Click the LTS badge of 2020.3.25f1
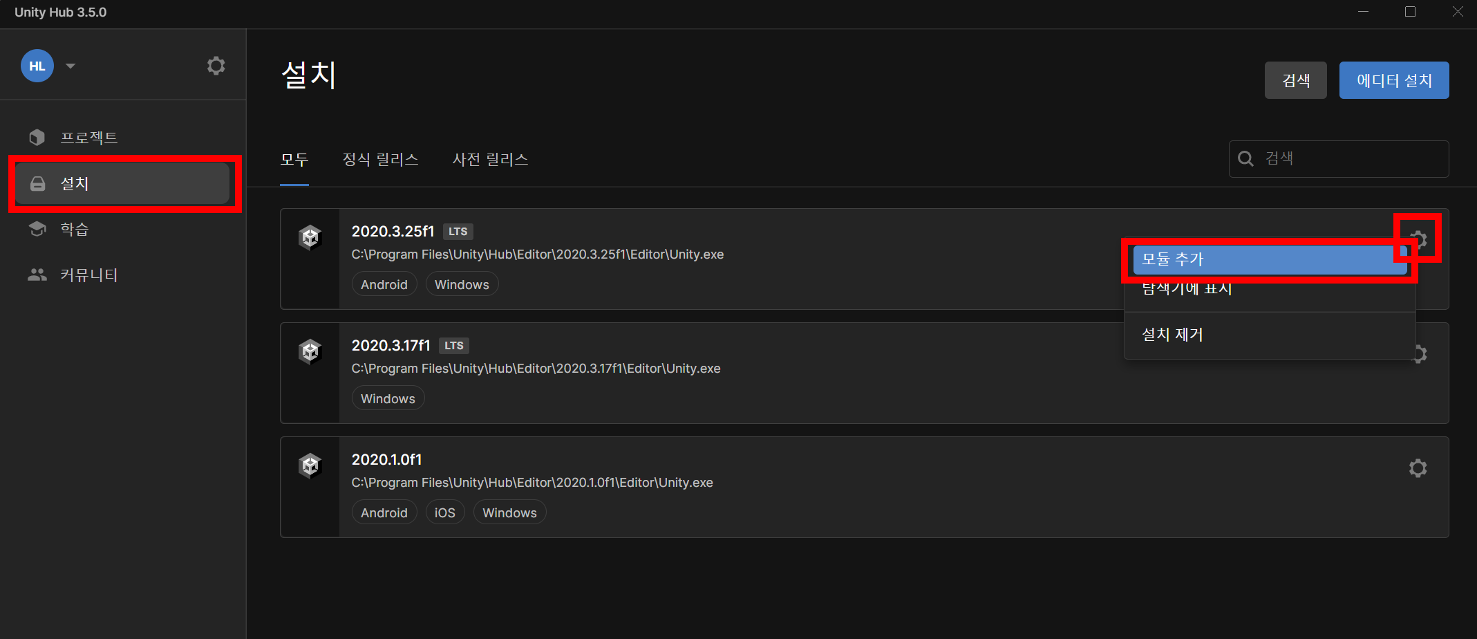Screen dimensions: 1477x639 click(x=458, y=232)
